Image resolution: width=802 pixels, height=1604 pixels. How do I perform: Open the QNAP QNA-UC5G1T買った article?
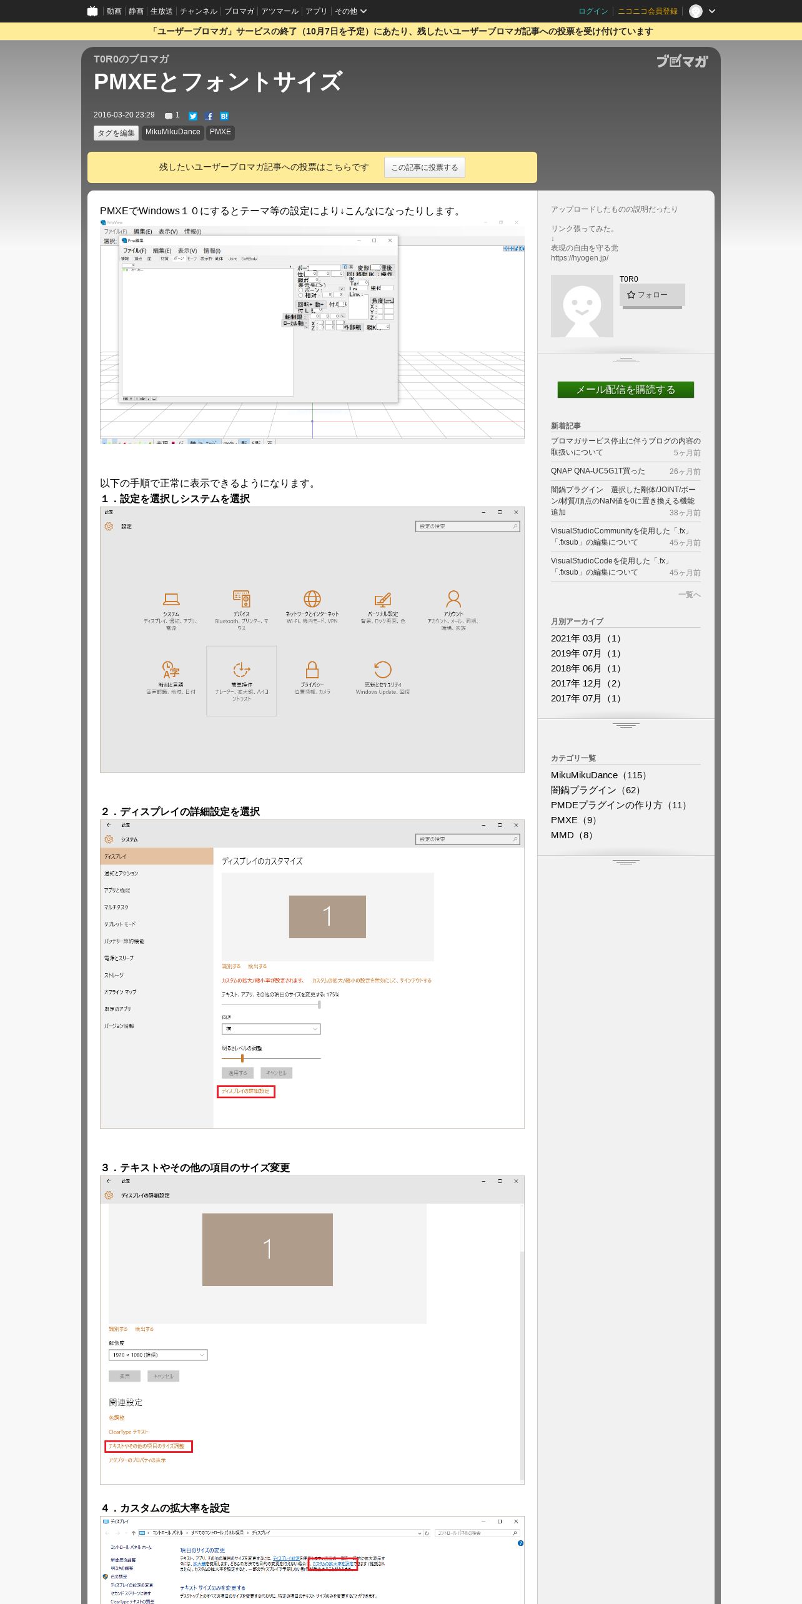tap(598, 471)
